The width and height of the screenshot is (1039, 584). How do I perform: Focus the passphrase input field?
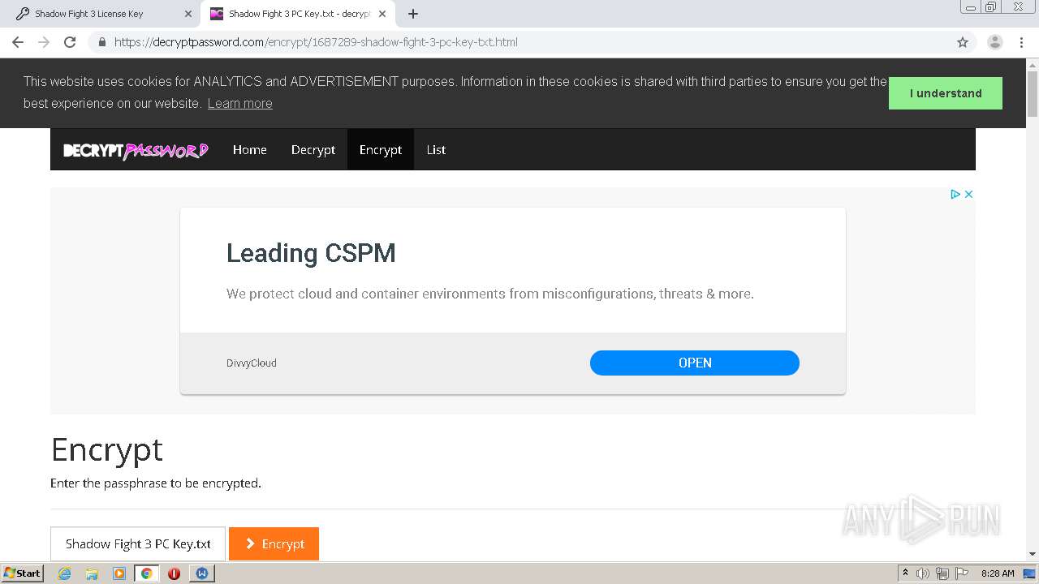(x=138, y=543)
